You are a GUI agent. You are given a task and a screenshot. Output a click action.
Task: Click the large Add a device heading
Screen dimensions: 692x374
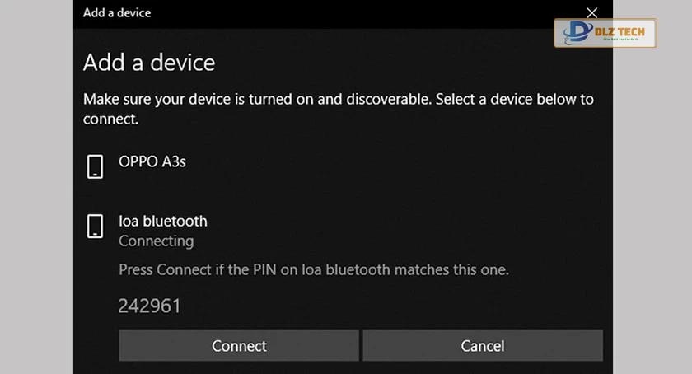coord(149,63)
